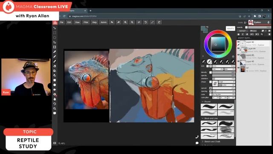Toggle the shape checkbox

tap(210, 82)
